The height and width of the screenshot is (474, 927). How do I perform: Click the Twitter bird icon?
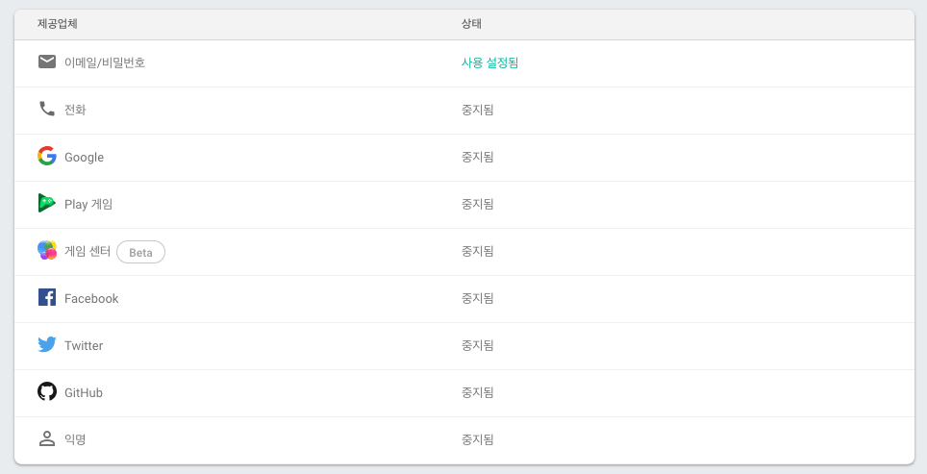pyautogui.click(x=47, y=344)
